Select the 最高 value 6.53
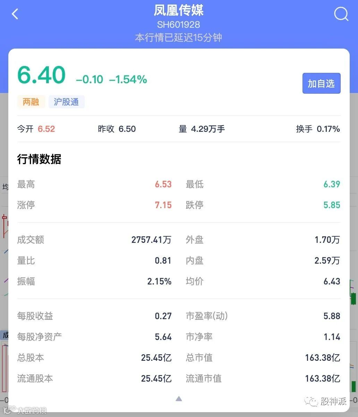The image size is (358, 417). click(163, 184)
